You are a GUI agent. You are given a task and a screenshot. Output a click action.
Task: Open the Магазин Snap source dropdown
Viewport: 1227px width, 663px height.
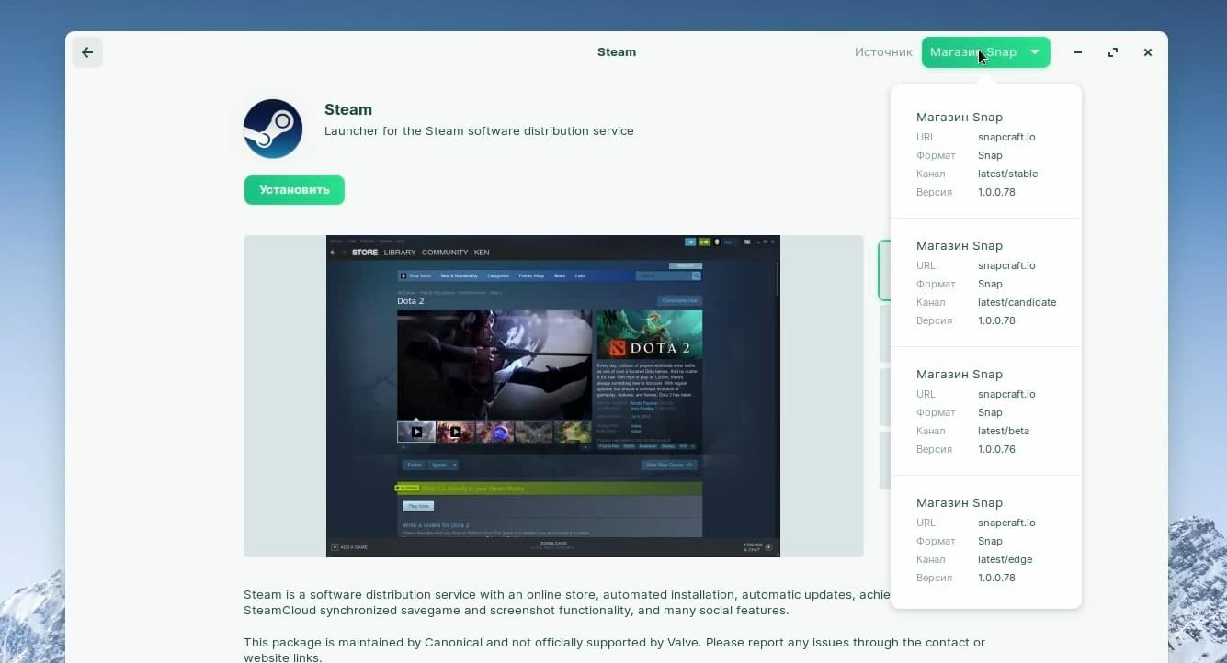[985, 52]
